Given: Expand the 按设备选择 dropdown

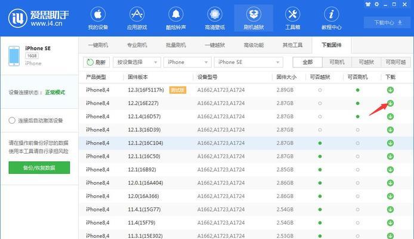Looking at the screenshot, I should coord(137,62).
